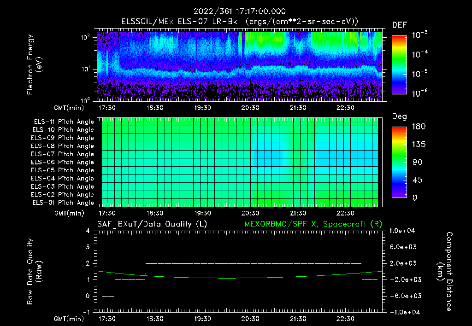Click the 19:30 tick under the pitch angle panel
The width and height of the screenshot is (472, 326).
tap(203, 213)
